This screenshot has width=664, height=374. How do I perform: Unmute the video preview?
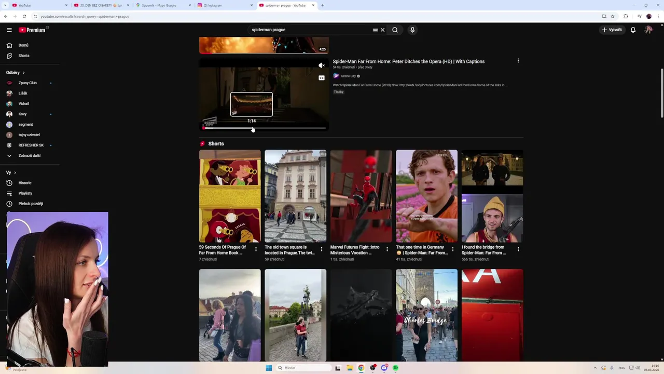[322, 65]
